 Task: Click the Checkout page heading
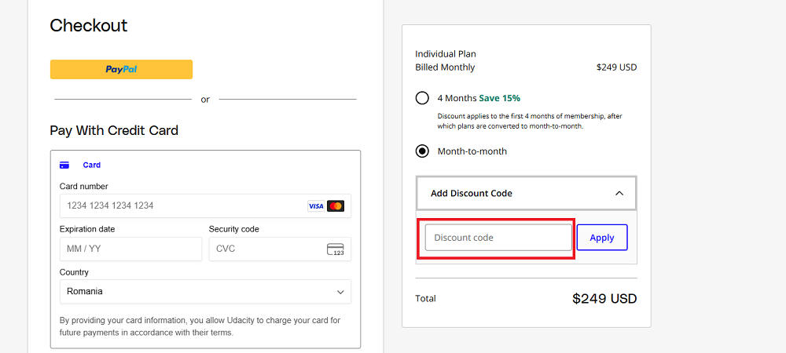coord(89,26)
